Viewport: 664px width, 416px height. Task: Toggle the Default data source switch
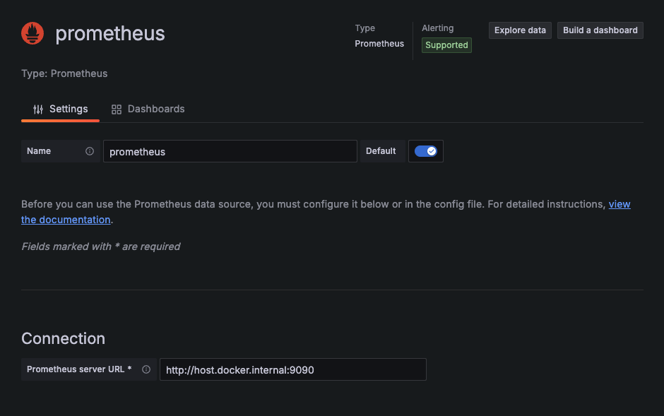point(425,151)
